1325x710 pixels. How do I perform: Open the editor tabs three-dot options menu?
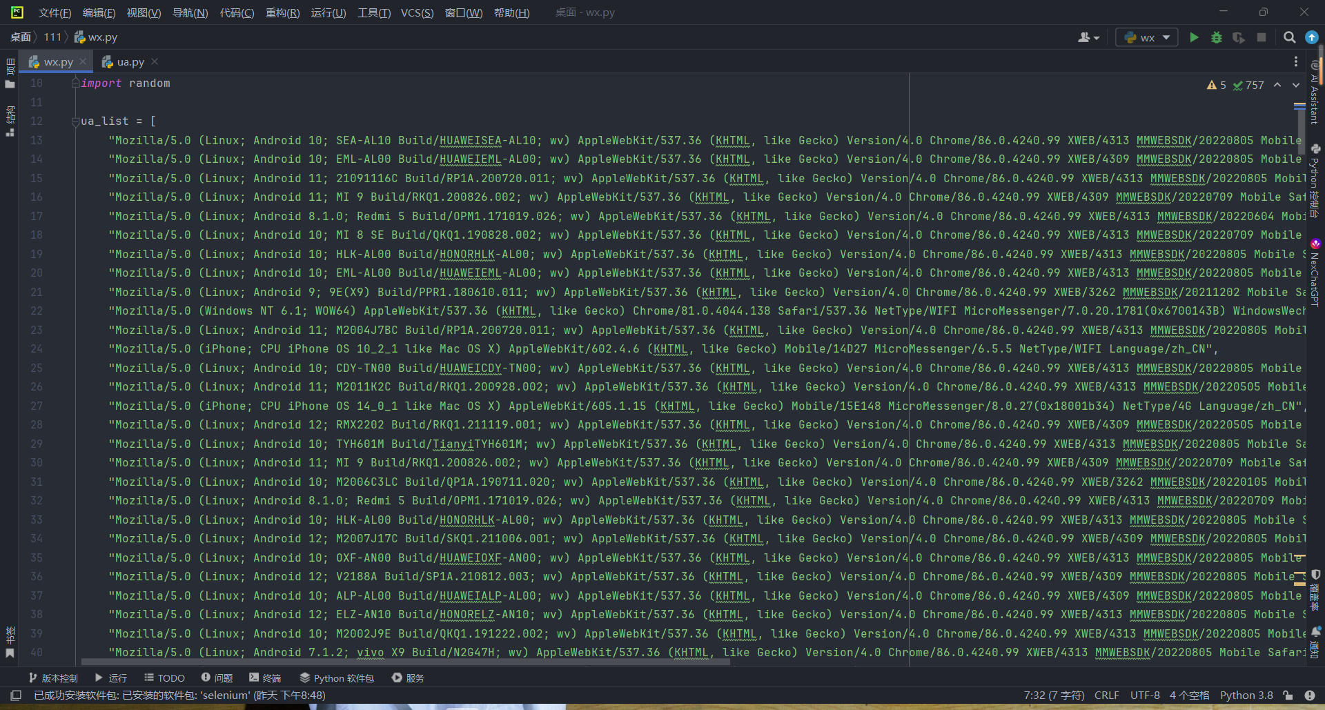pyautogui.click(x=1295, y=61)
